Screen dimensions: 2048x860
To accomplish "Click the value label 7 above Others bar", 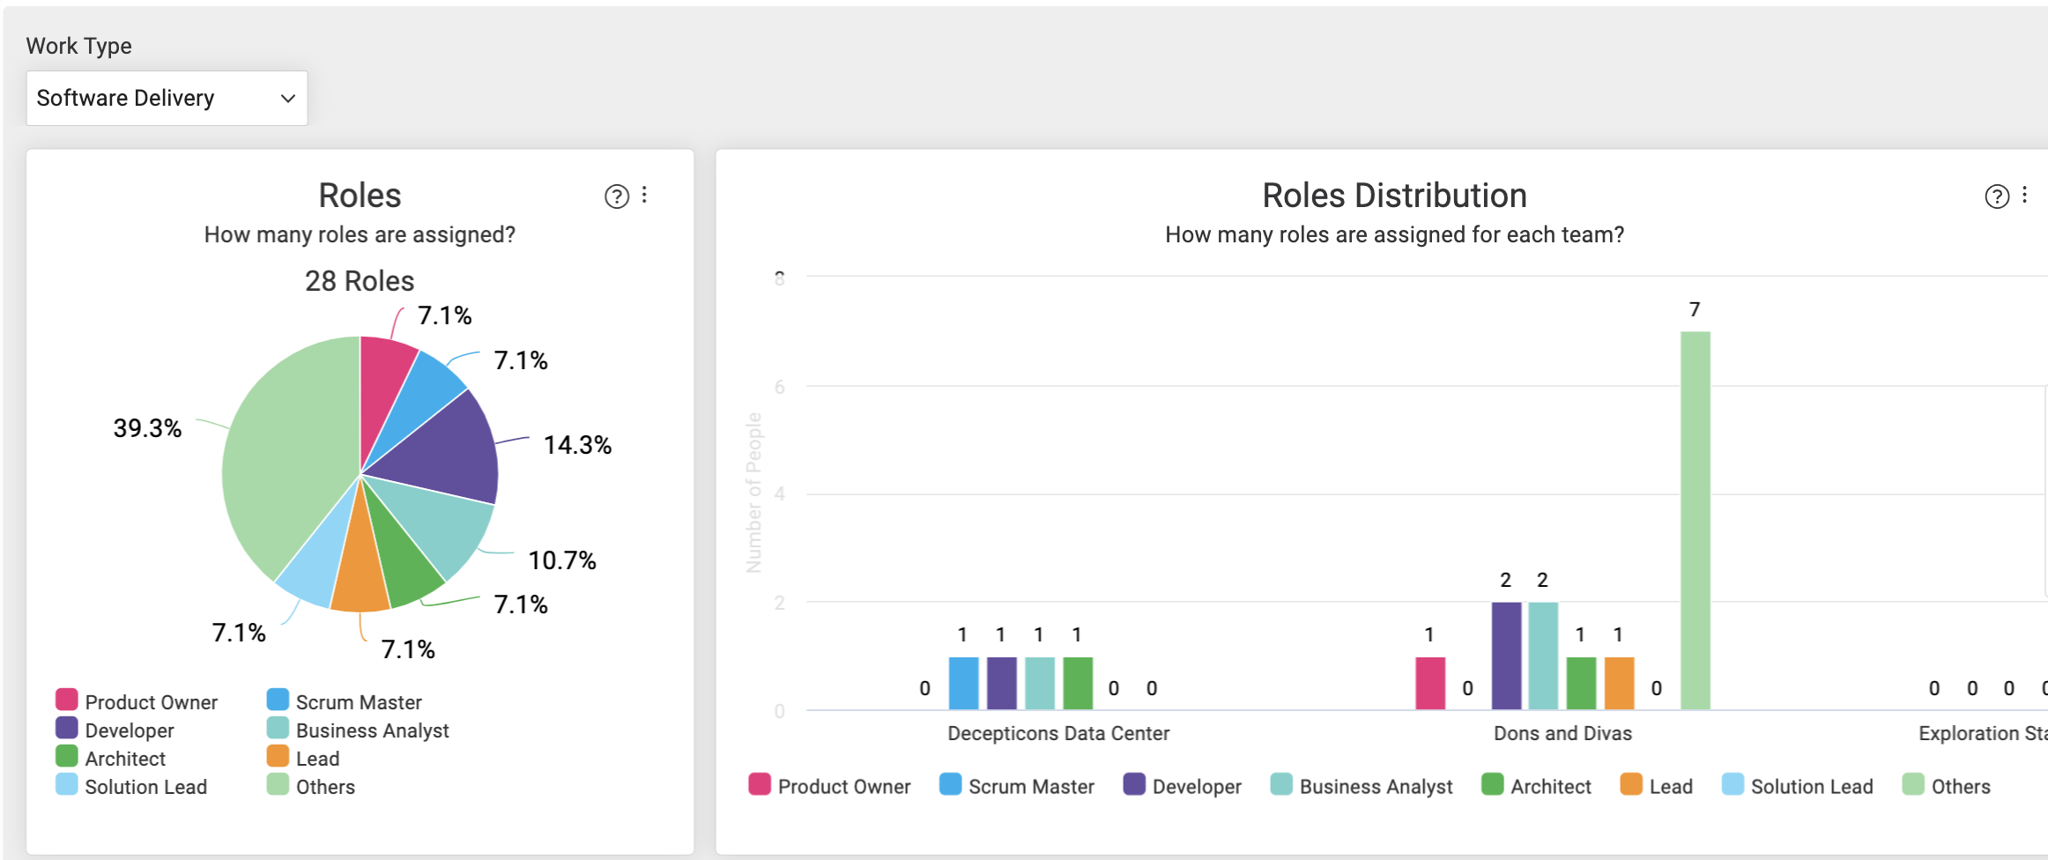I will [1695, 309].
